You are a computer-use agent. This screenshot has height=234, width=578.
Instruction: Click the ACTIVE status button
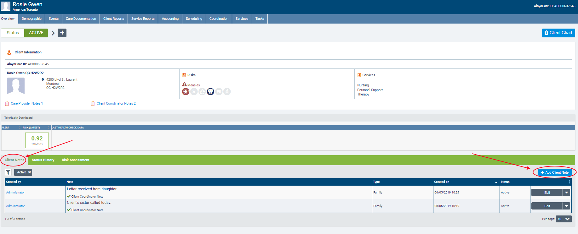coord(36,33)
